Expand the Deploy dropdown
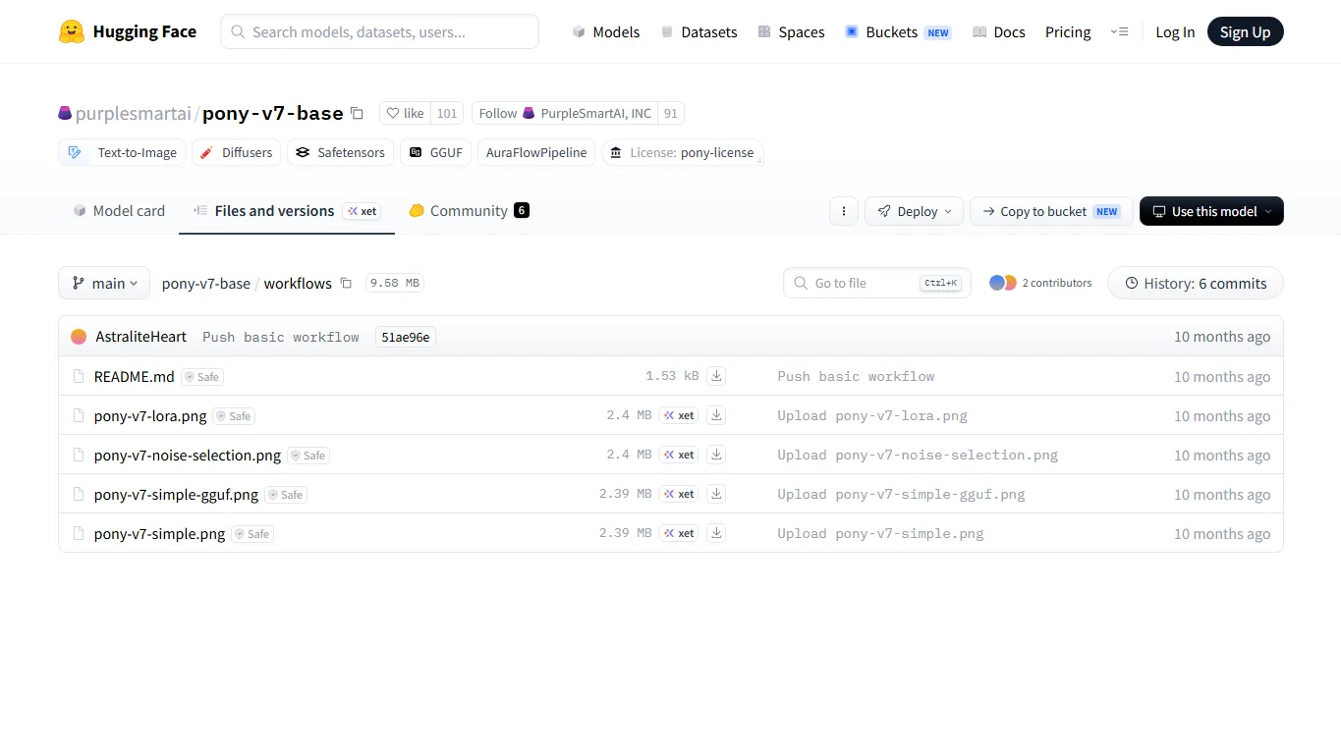Image resolution: width=1341 pixels, height=754 pixels. (914, 211)
